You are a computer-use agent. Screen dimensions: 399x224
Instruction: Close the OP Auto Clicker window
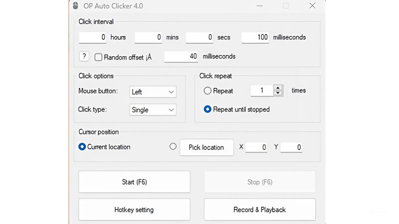tap(312, 6)
